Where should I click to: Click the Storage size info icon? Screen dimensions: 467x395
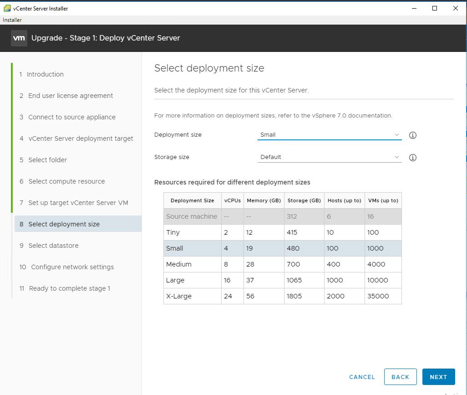(x=412, y=158)
